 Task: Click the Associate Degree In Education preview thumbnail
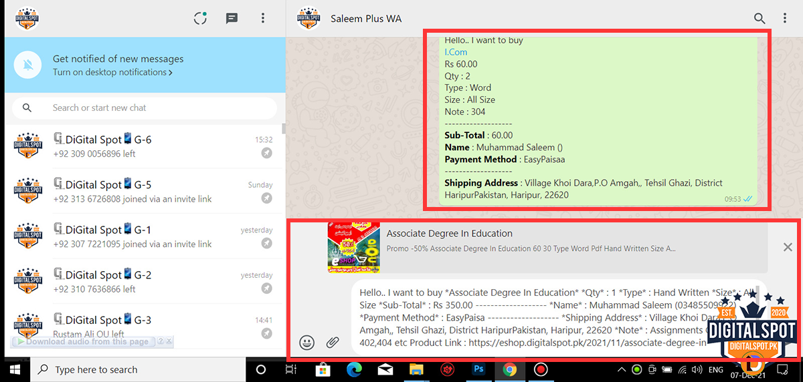coord(354,248)
